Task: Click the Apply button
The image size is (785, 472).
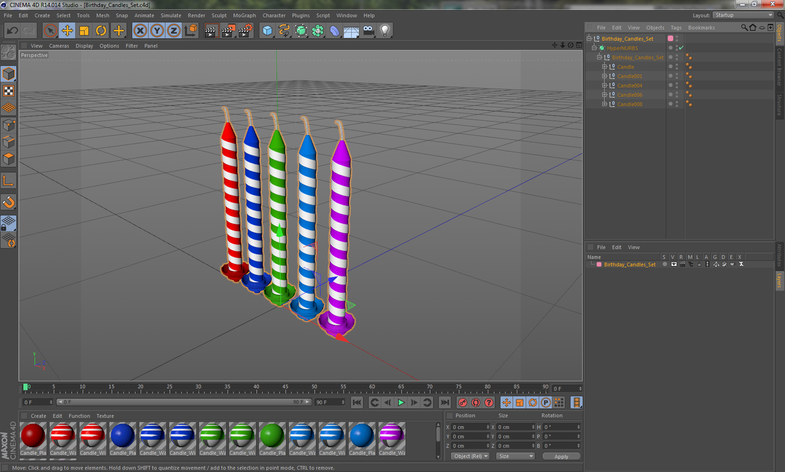Action: tap(561, 457)
